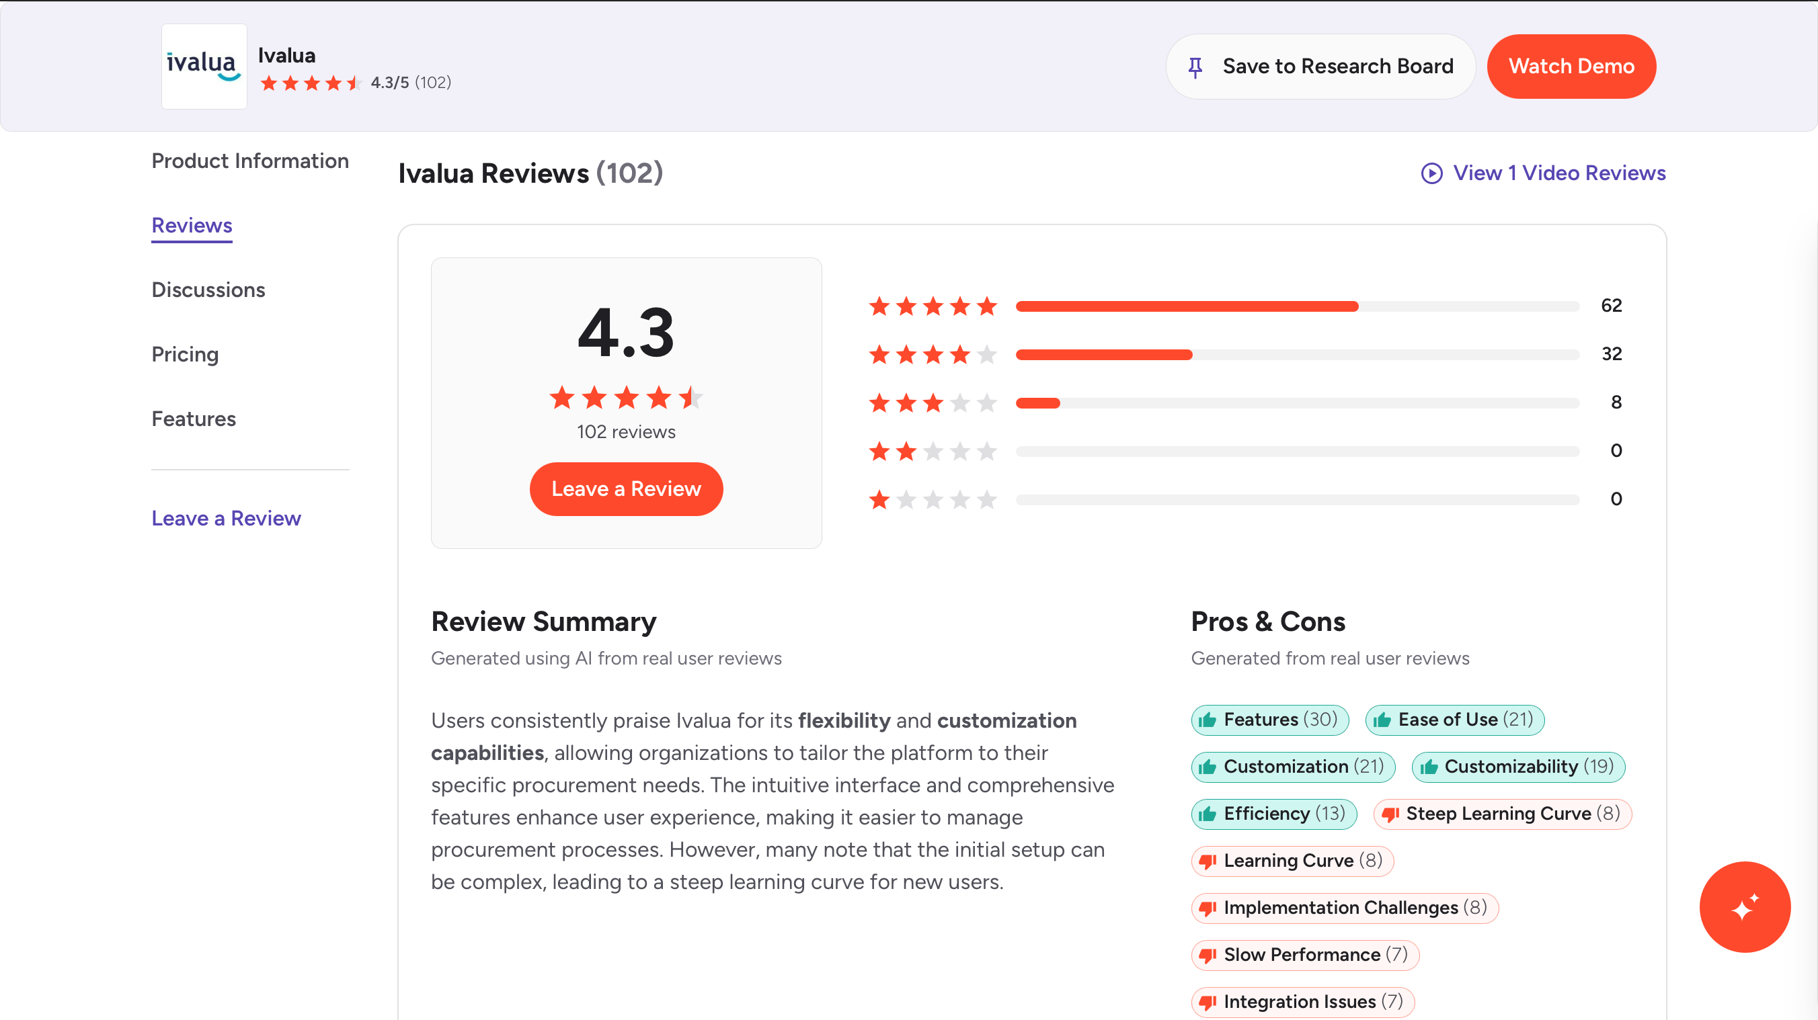Click the stars under the 4.3 score
1818x1020 pixels.
626,398
